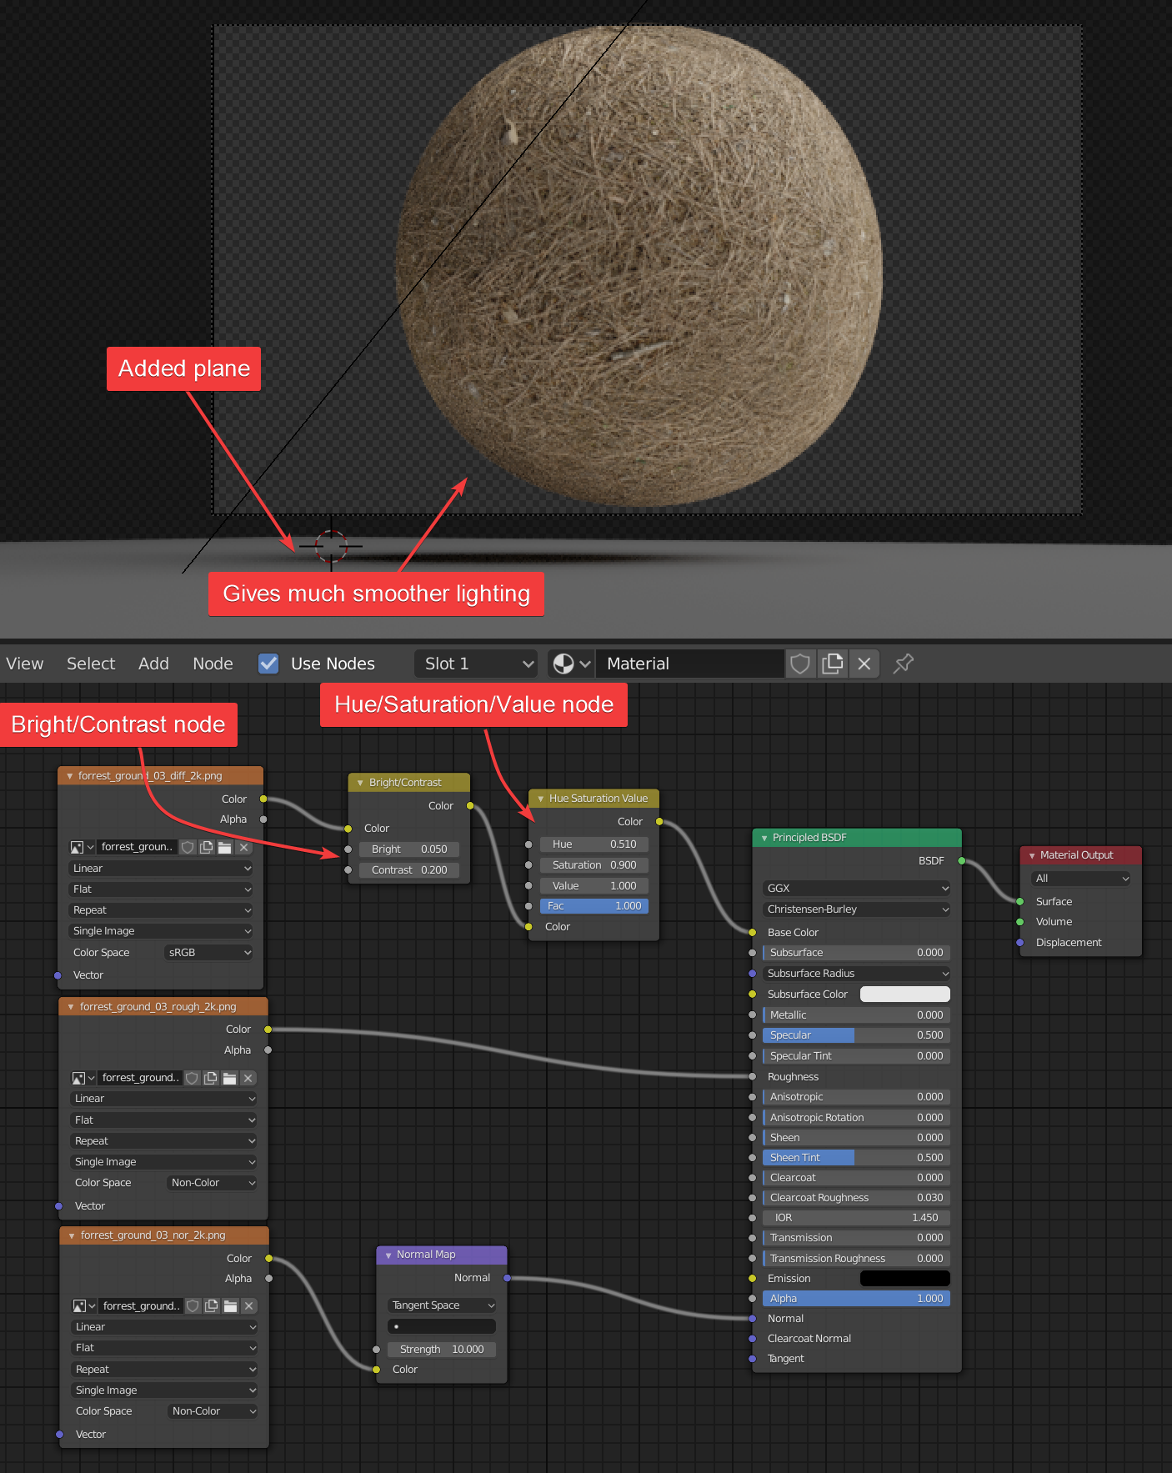Click the Base Color input socket
The image size is (1172, 1473).
(752, 933)
